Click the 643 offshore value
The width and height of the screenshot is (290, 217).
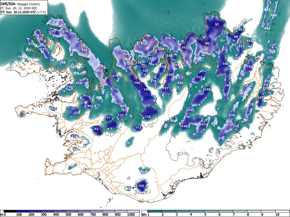pyautogui.click(x=267, y=10)
